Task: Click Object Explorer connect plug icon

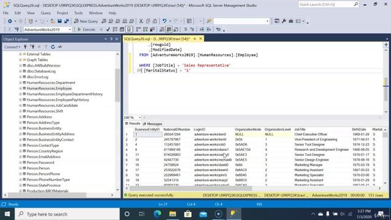Action: click(25, 47)
